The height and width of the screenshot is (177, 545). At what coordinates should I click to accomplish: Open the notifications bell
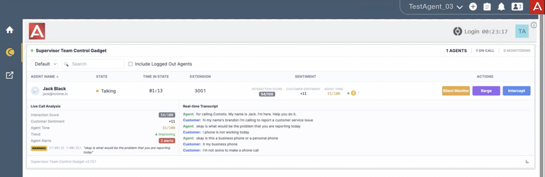pos(501,6)
